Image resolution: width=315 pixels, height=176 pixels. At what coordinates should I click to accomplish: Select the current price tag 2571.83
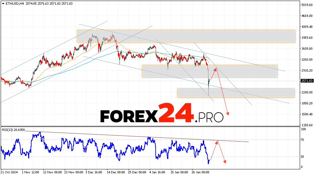coord(307,81)
